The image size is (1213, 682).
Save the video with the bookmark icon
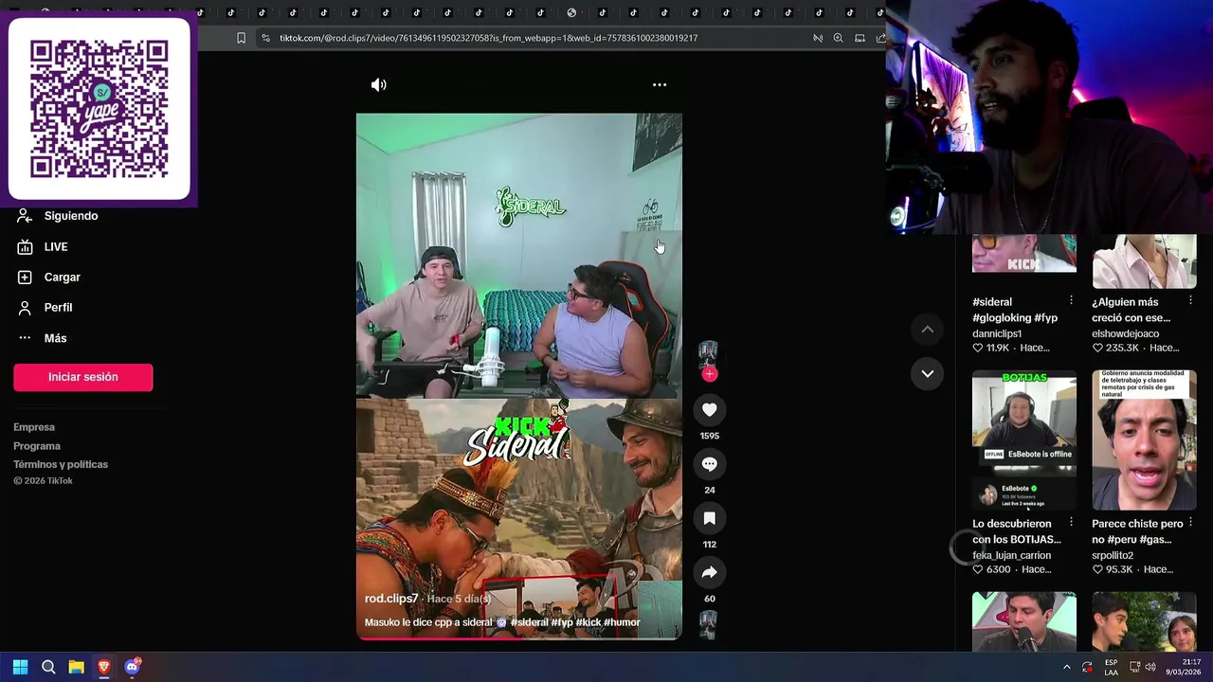(x=709, y=518)
